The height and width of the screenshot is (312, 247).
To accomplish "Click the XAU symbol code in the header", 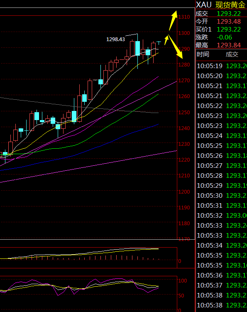I will tap(204, 5).
